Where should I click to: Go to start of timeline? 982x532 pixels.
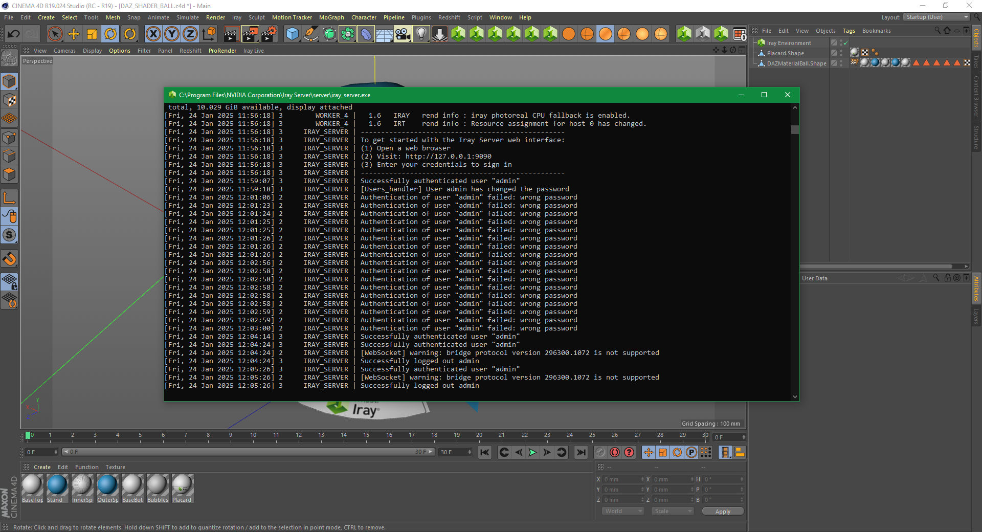tap(485, 452)
